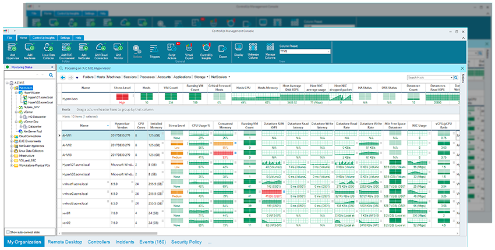Open the Help ribbon tab
The width and height of the screenshot is (495, 250).
(78, 38)
